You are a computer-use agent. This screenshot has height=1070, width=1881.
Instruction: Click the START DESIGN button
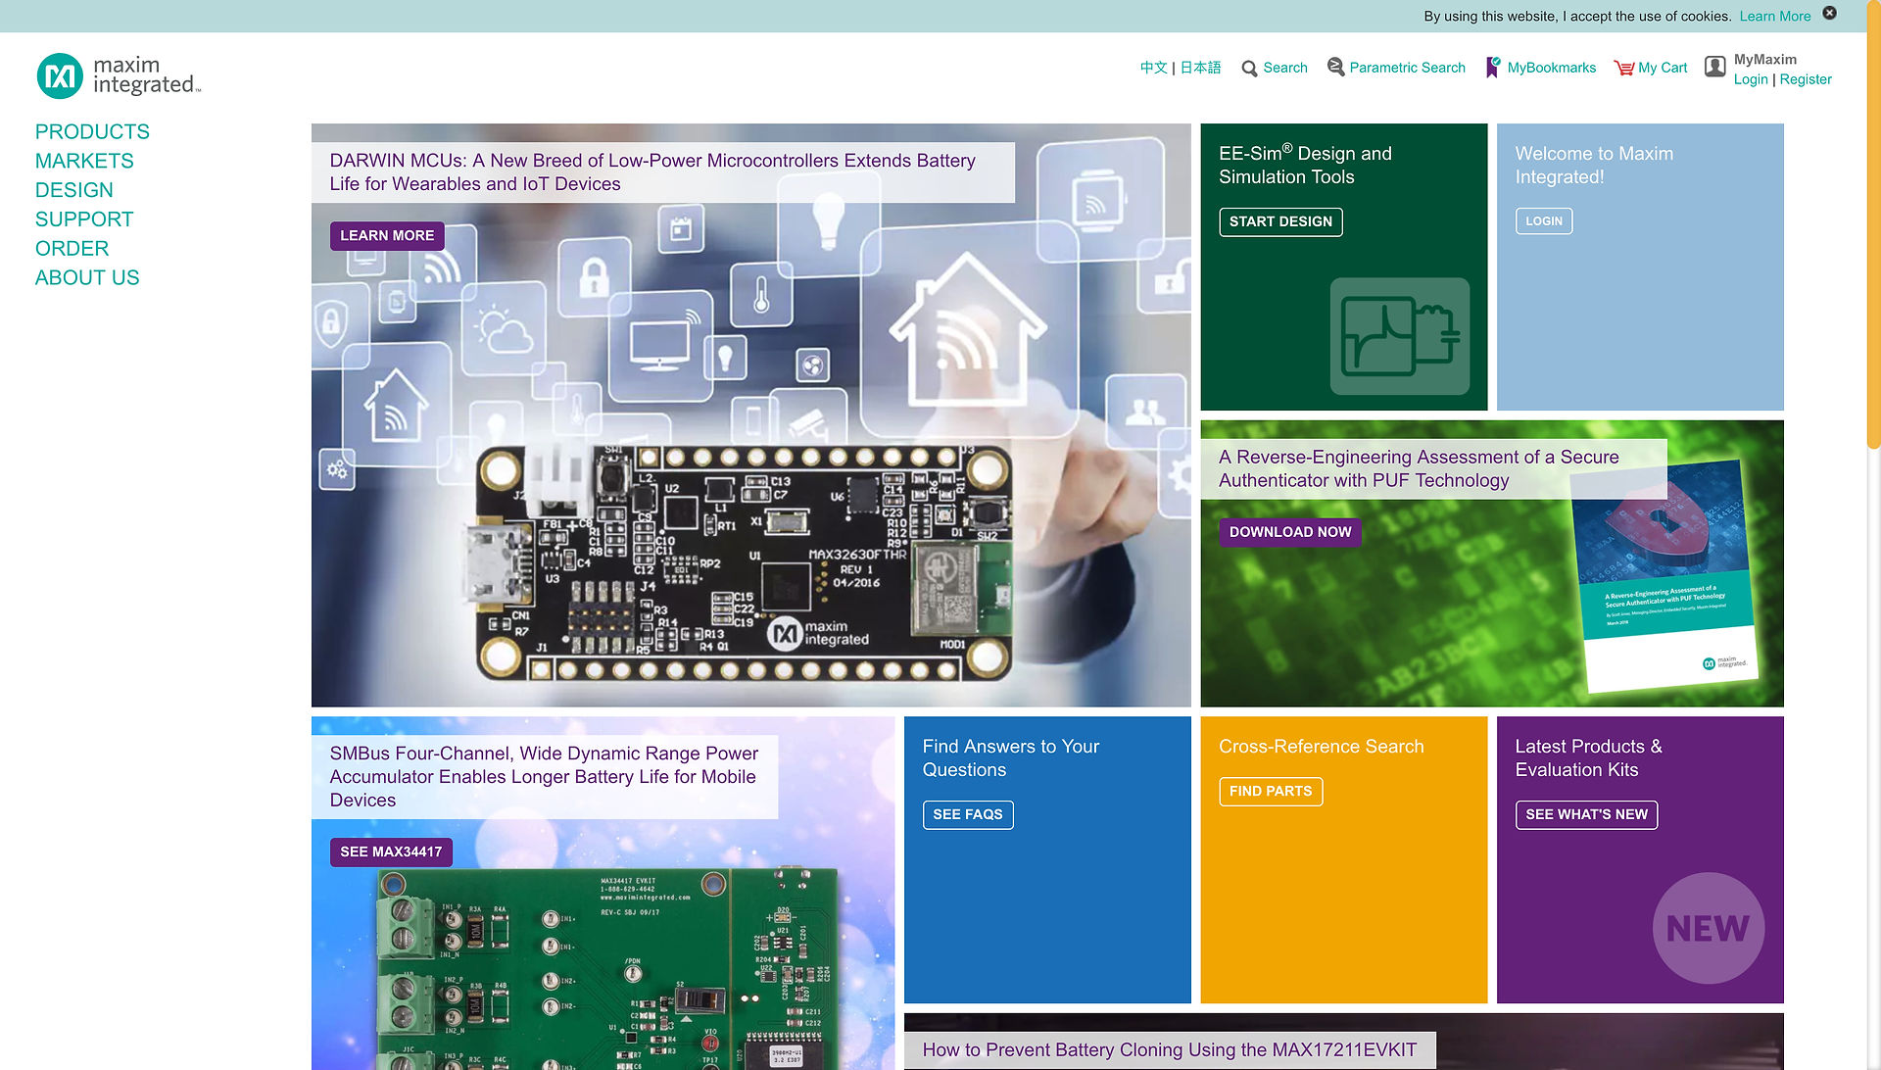(1280, 222)
